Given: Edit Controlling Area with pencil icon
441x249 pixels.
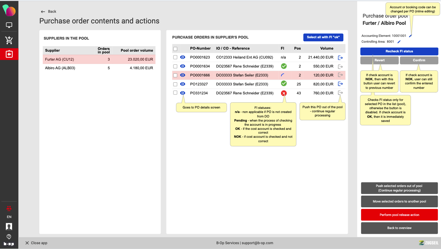Looking at the screenshot, I should click(399, 42).
